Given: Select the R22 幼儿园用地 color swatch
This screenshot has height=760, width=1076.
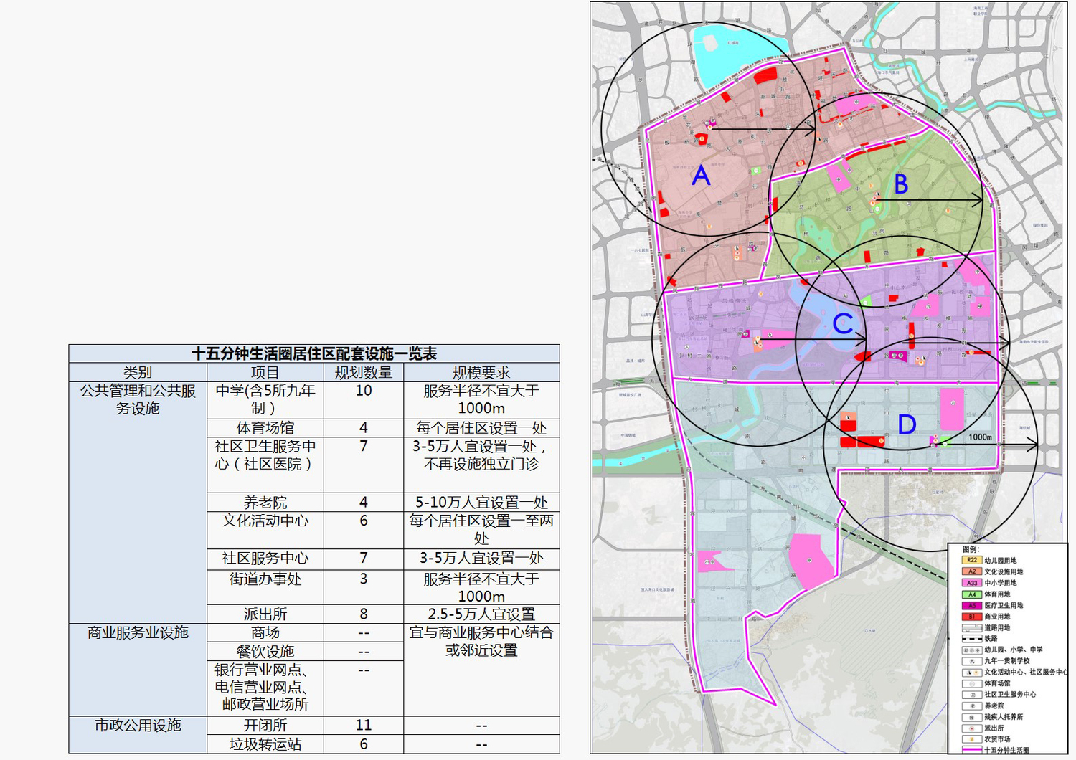Looking at the screenshot, I should (972, 561).
